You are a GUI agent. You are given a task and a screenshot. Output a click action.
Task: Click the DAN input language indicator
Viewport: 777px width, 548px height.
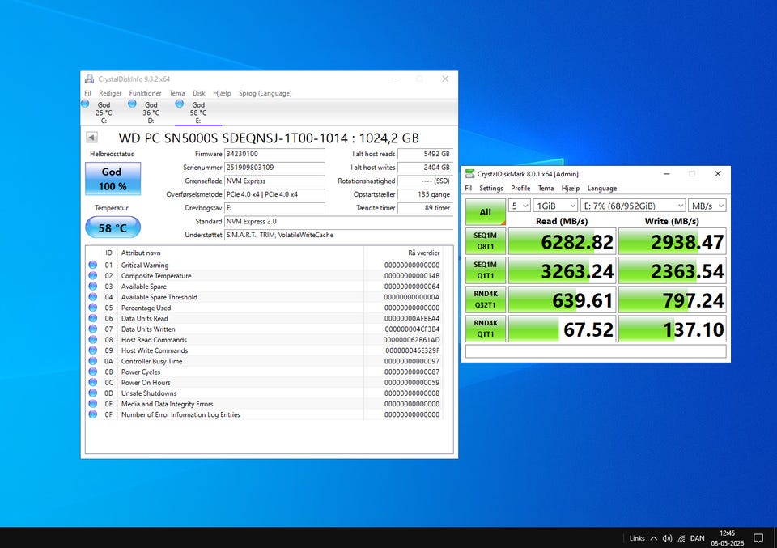697,538
